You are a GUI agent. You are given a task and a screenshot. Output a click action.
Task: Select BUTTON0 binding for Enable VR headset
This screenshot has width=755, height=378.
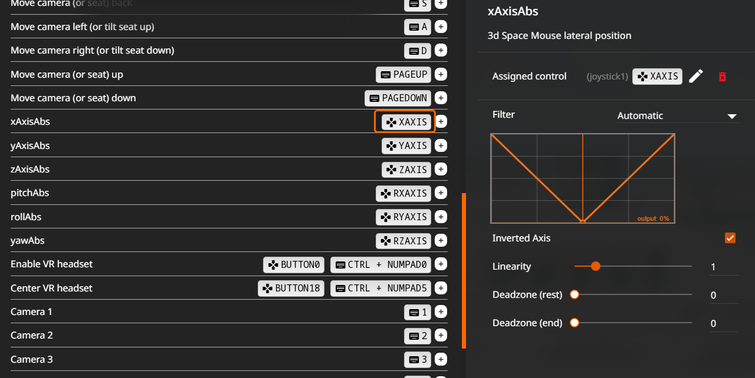(294, 264)
